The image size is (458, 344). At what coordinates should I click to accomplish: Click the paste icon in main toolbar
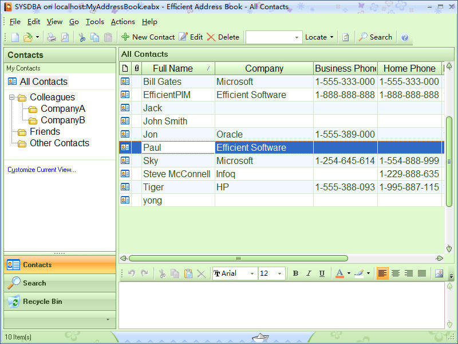coord(108,37)
